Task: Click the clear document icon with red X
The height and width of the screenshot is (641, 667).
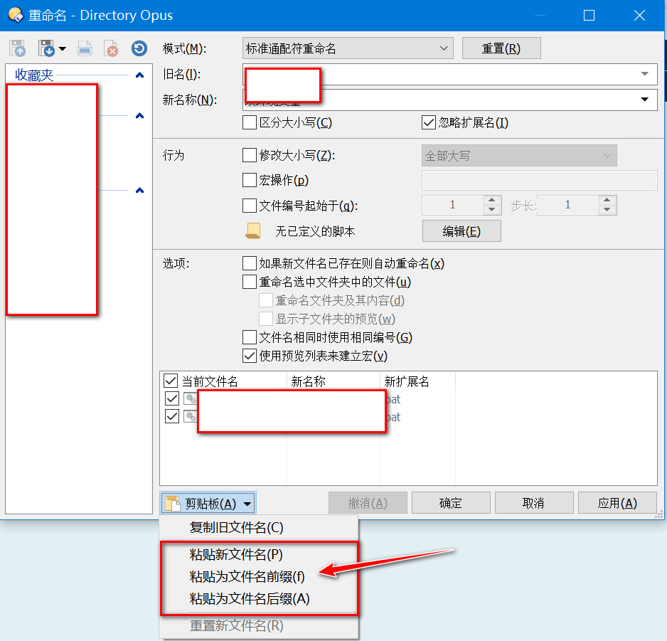Action: [111, 48]
